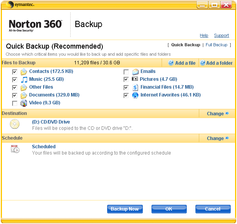This screenshot has height=224, width=237.
Task: Click the schedule calendar clock icon
Action: click(15, 149)
